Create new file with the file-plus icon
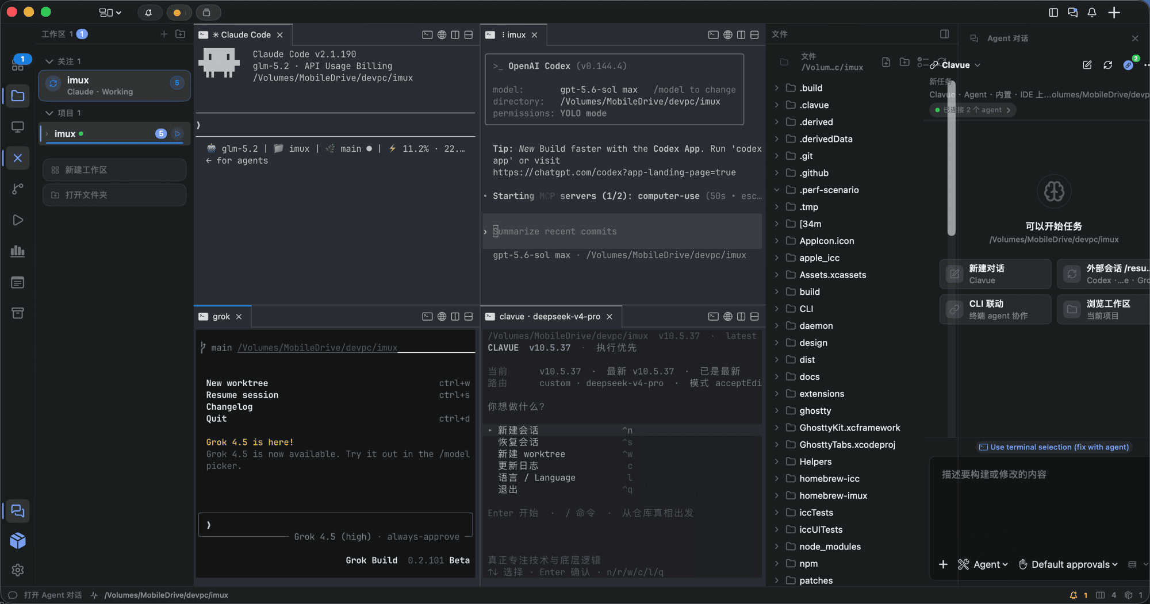 (x=886, y=62)
